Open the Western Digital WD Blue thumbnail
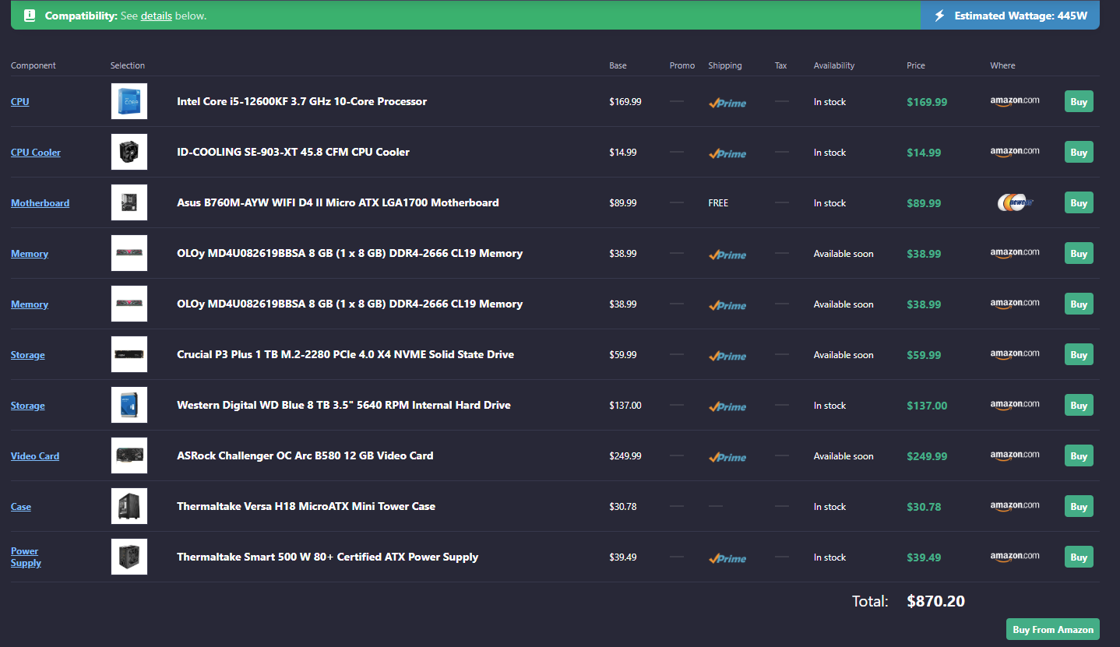 click(x=129, y=405)
